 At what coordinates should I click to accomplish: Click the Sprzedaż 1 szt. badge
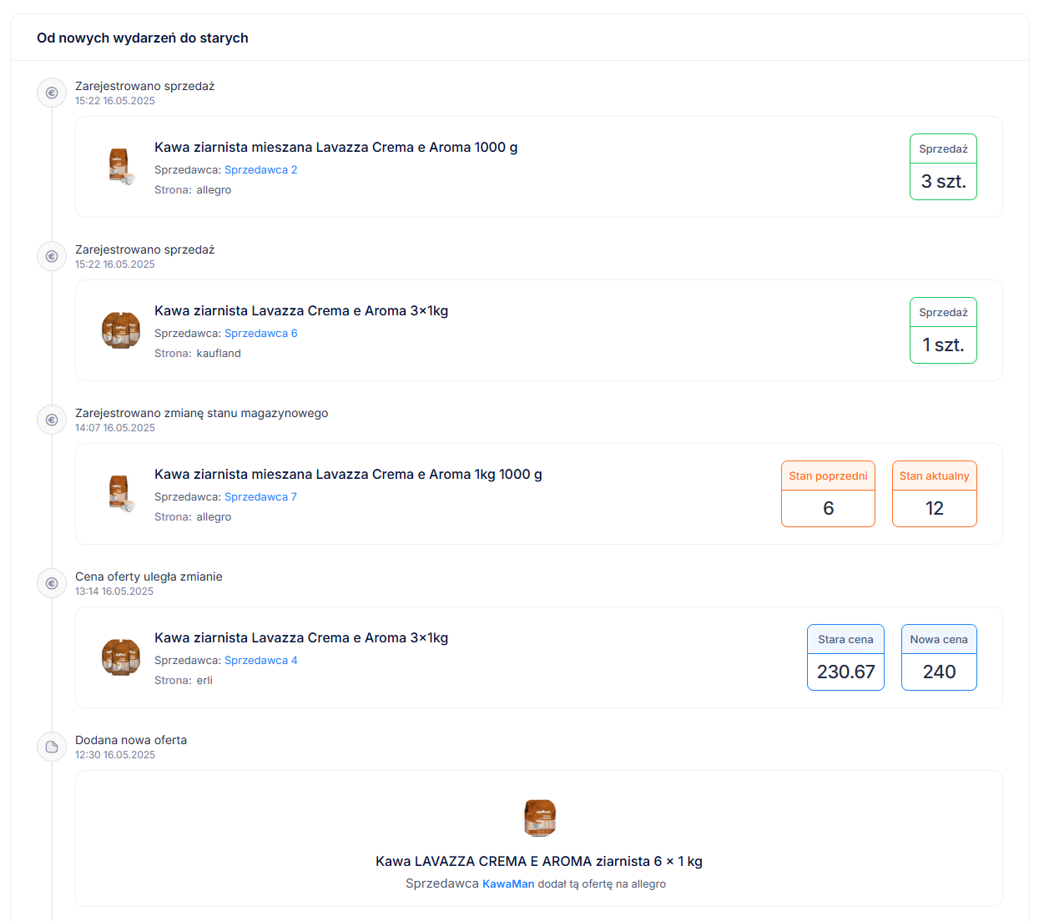coord(943,330)
